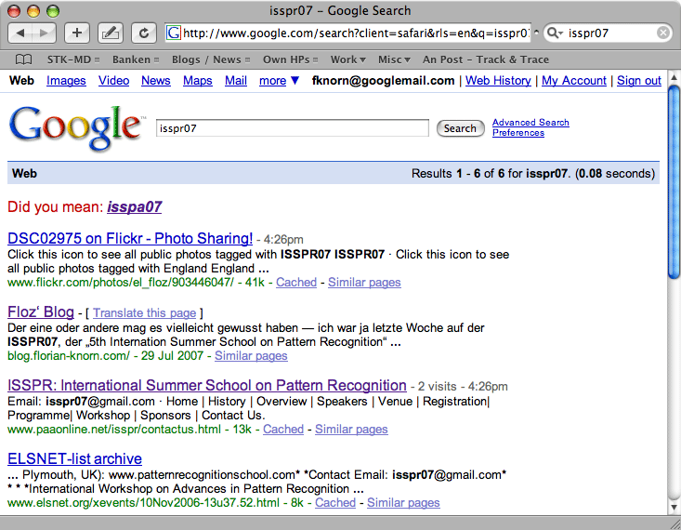Viewport: 681px width, 530px height.
Task: Click the window resize grip corner
Action: pos(674,523)
